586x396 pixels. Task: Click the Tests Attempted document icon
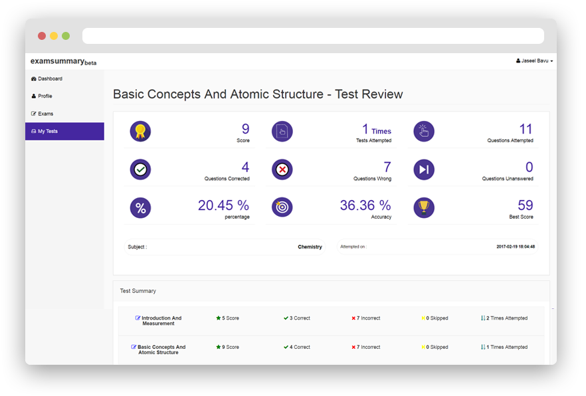tap(282, 131)
